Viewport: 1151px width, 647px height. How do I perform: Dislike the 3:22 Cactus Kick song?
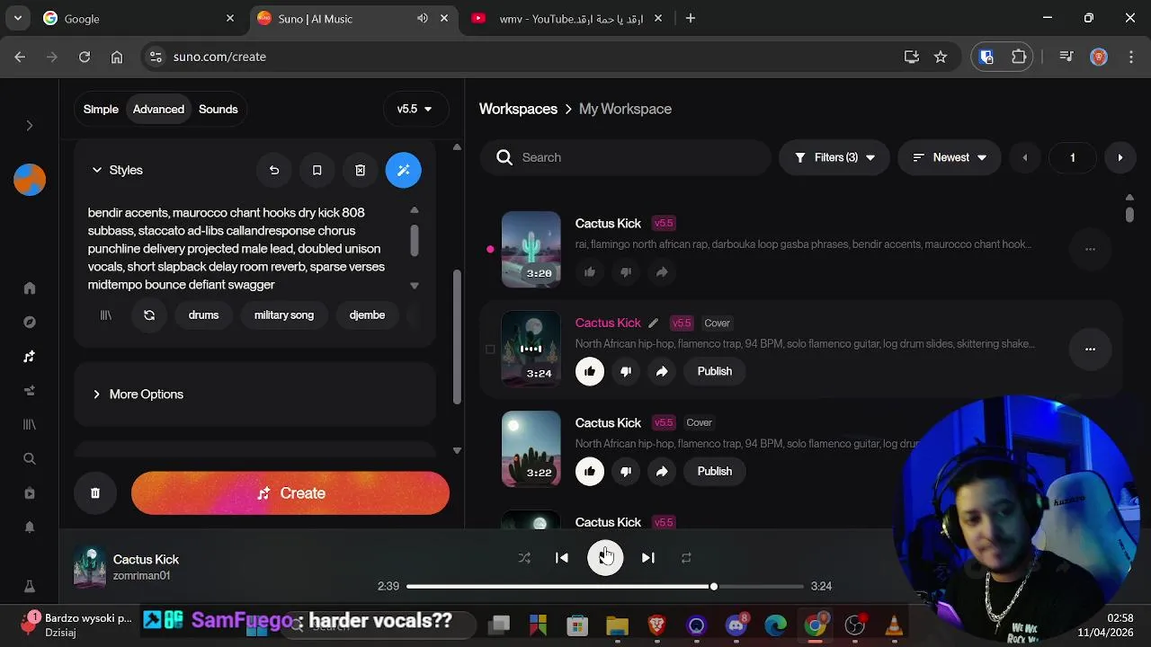[626, 471]
